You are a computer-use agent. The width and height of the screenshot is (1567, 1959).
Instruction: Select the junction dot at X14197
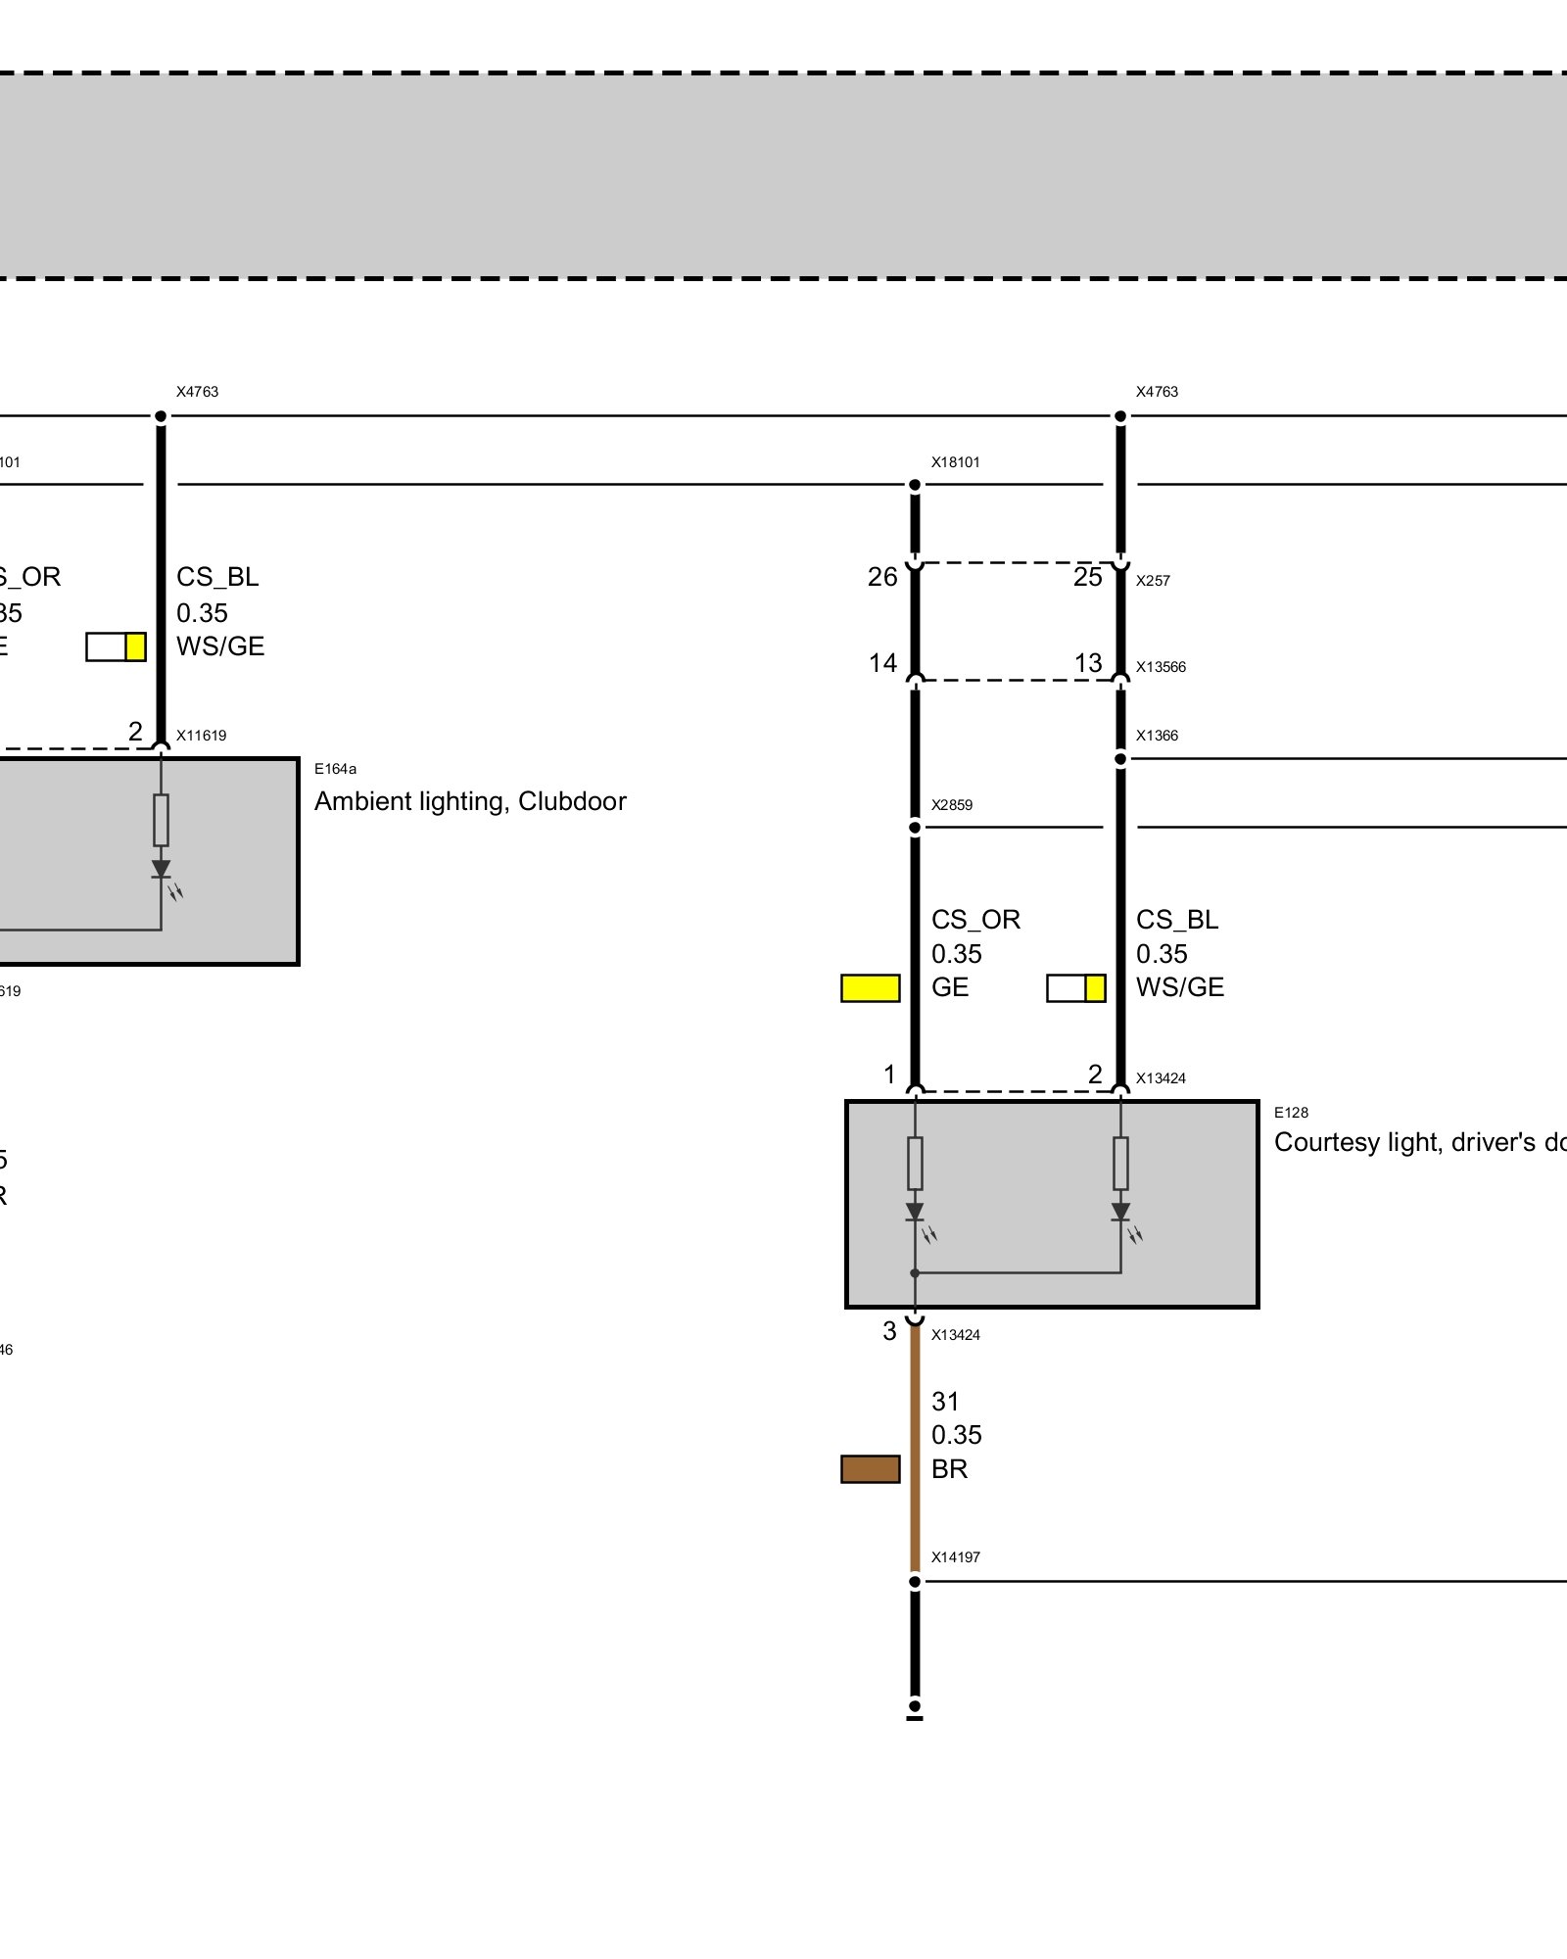[x=915, y=1582]
